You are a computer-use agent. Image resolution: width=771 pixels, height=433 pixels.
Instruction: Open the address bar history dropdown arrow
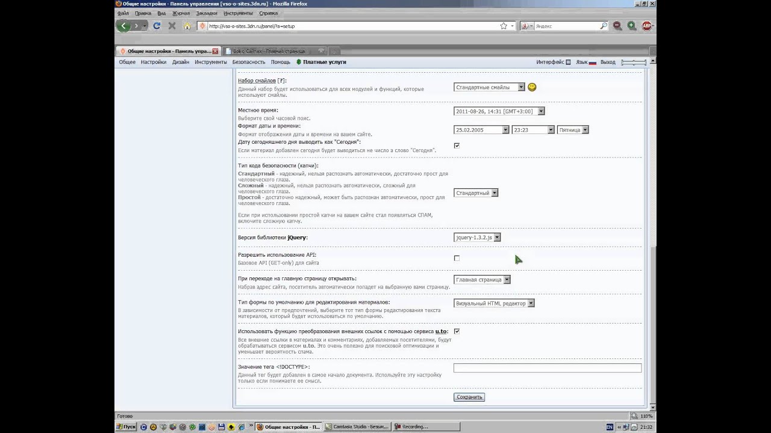(513, 26)
